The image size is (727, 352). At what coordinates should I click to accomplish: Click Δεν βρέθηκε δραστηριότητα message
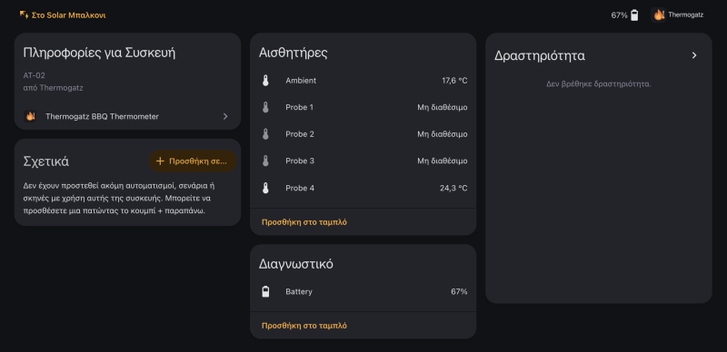[x=599, y=84]
